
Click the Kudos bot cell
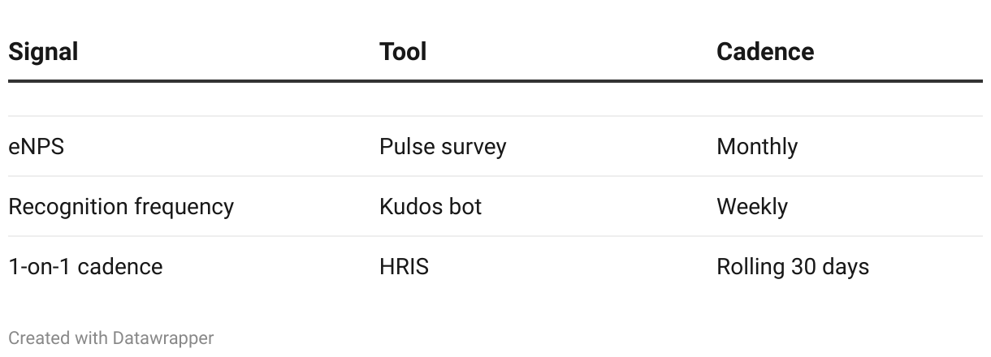(x=431, y=207)
